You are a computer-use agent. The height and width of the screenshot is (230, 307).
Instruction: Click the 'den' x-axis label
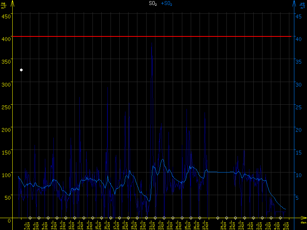point(303,223)
